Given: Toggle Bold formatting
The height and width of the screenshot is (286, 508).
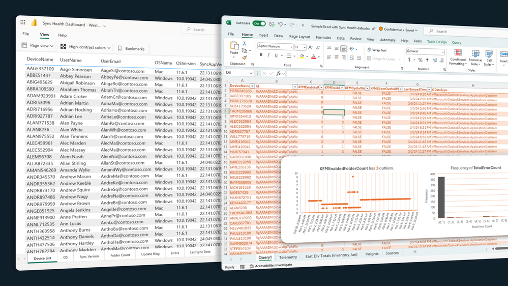Looking at the screenshot, I should coord(261,55).
